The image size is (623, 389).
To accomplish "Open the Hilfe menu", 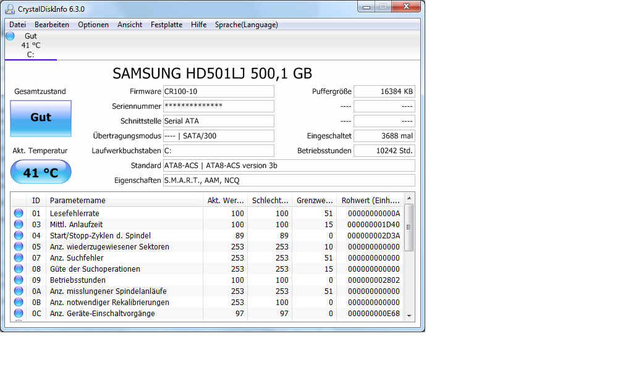I will (198, 25).
